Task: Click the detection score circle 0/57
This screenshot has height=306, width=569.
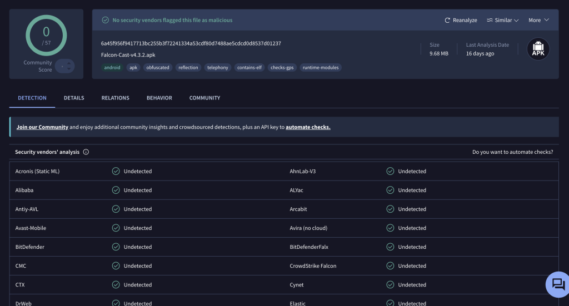Action: 46,36
